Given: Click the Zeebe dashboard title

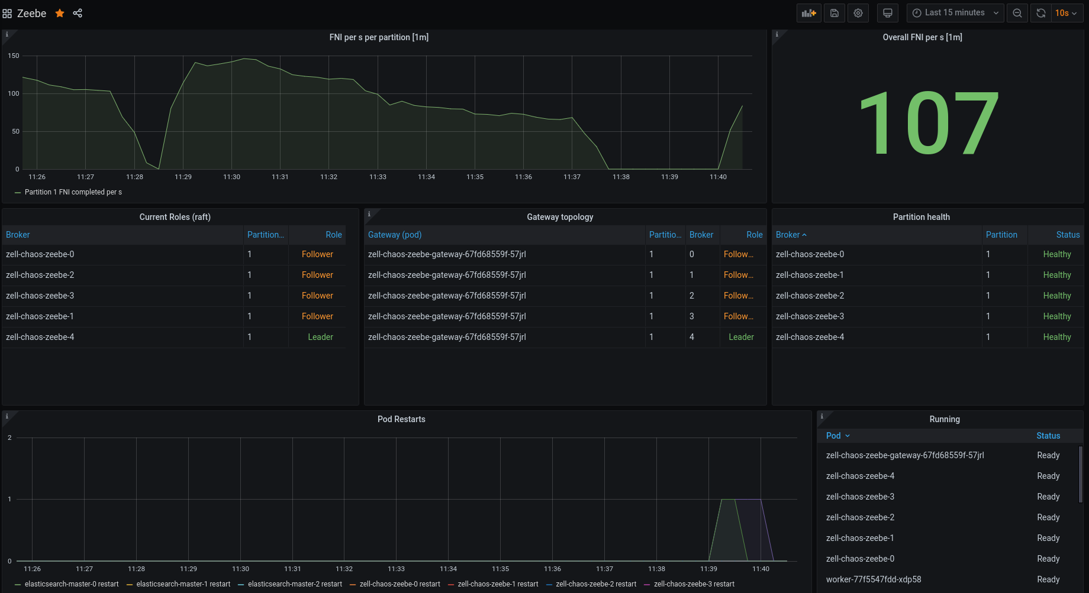Looking at the screenshot, I should 31,13.
